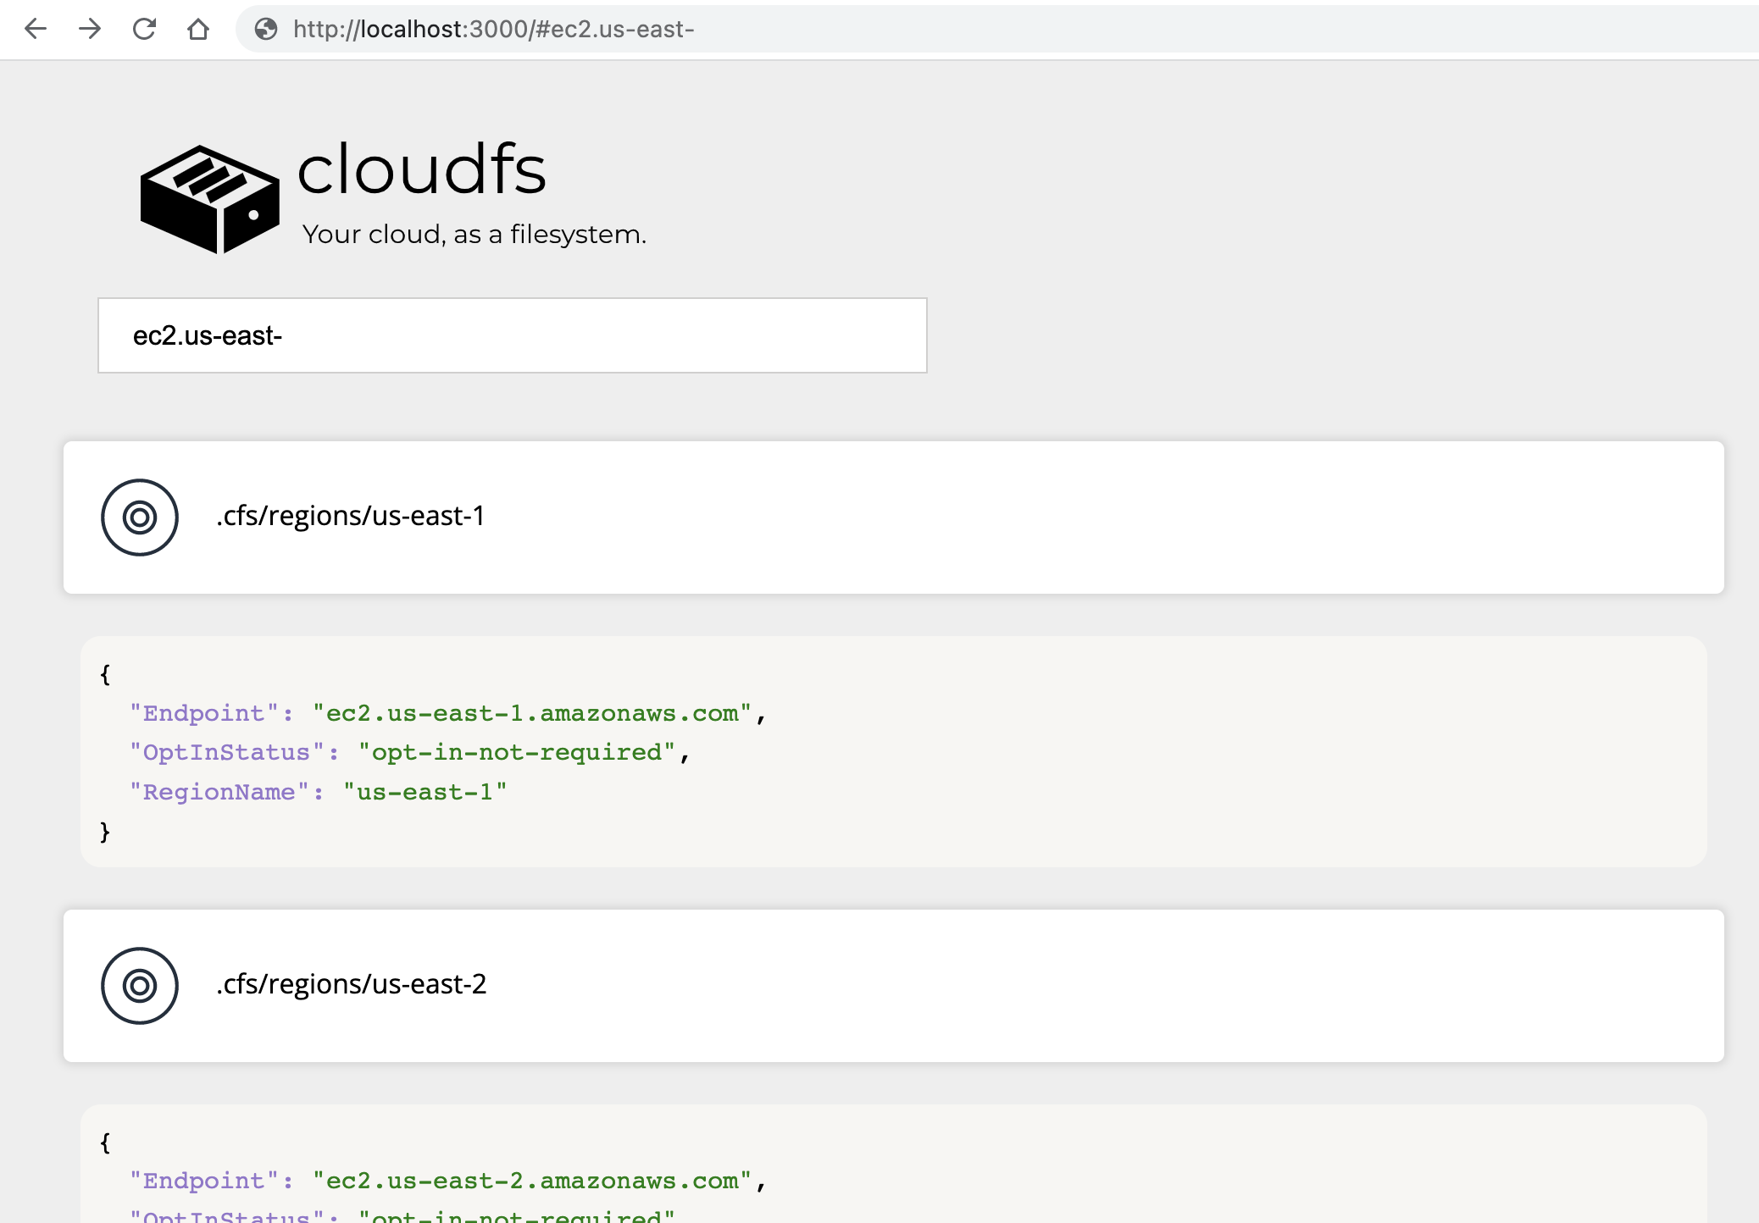Click the ec2.us-east-2.amazonaws.com endpoint value

pos(531,1181)
